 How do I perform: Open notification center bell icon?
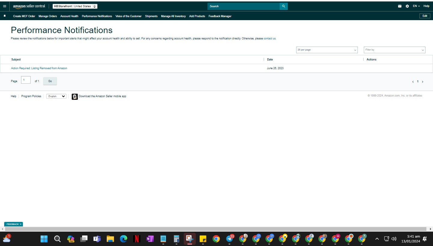425,239
